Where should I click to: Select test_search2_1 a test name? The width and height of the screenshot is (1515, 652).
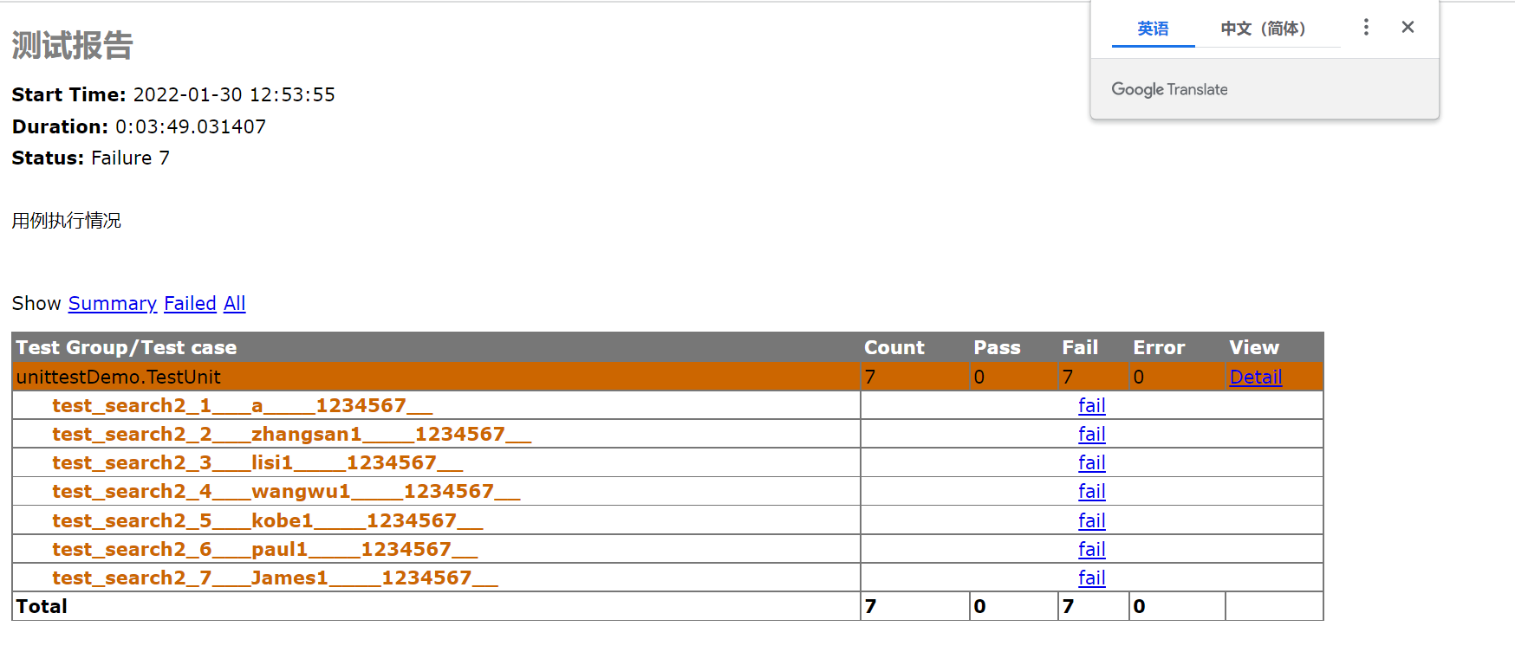point(242,405)
